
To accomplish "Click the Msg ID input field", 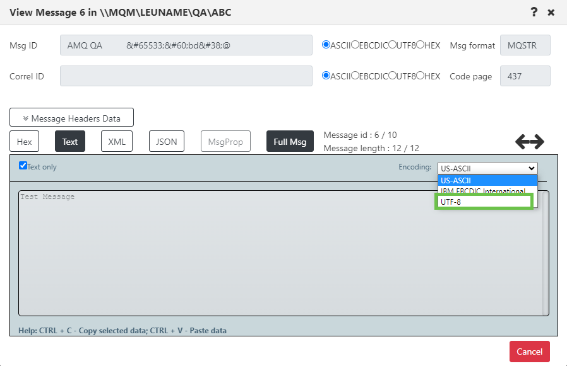I will pyautogui.click(x=186, y=45).
